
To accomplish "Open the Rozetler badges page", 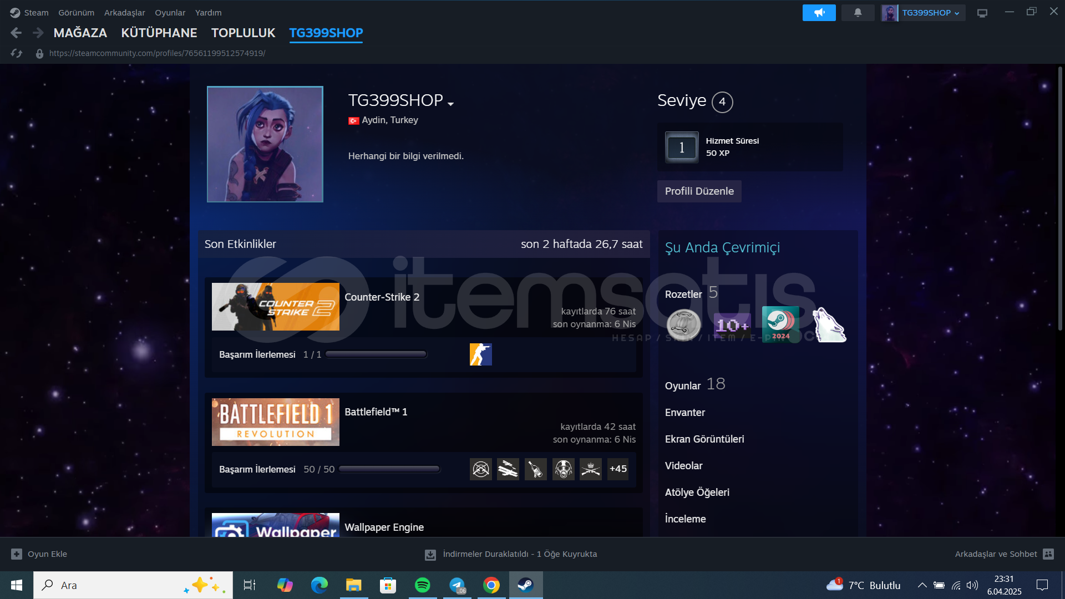I will 683,295.
